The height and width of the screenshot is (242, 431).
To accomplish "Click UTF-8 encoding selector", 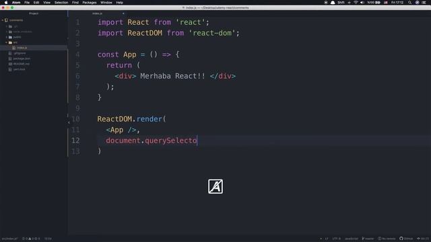I will pos(337,239).
